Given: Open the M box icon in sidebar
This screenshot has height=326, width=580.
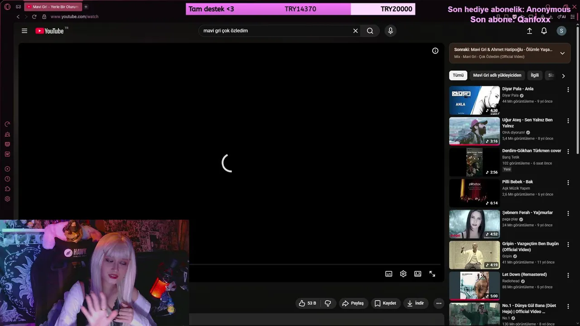Looking at the screenshot, I should point(7,154).
